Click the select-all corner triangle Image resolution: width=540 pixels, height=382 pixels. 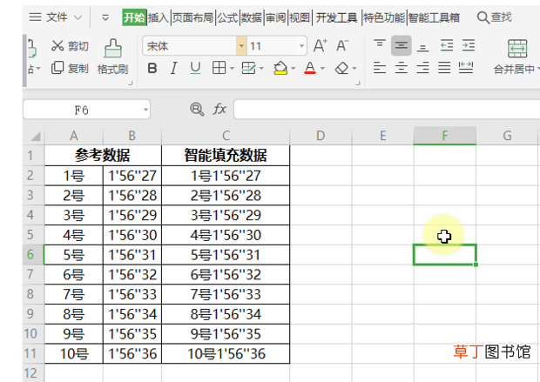(x=36, y=137)
